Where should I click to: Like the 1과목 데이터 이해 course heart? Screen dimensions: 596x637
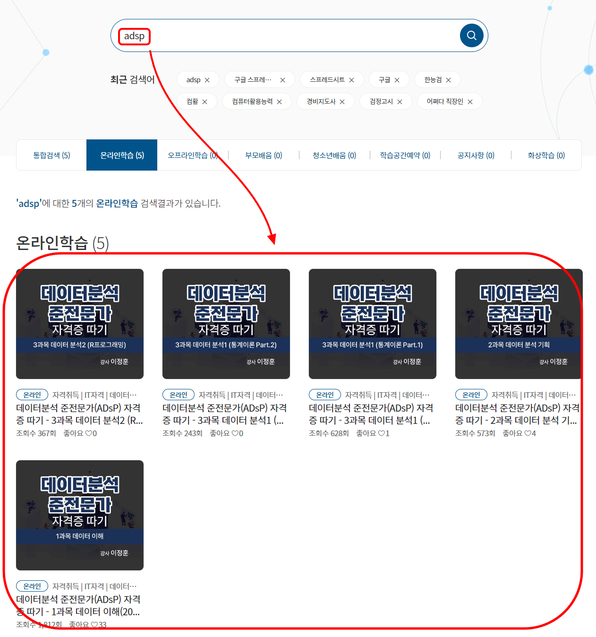tap(94, 625)
